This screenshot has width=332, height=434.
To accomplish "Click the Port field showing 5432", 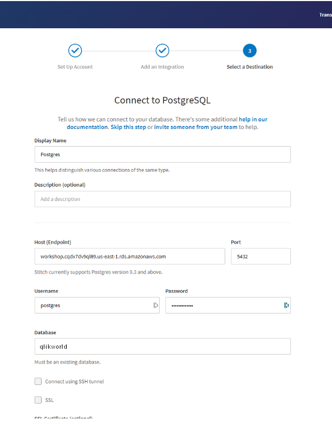I will tap(260, 256).
